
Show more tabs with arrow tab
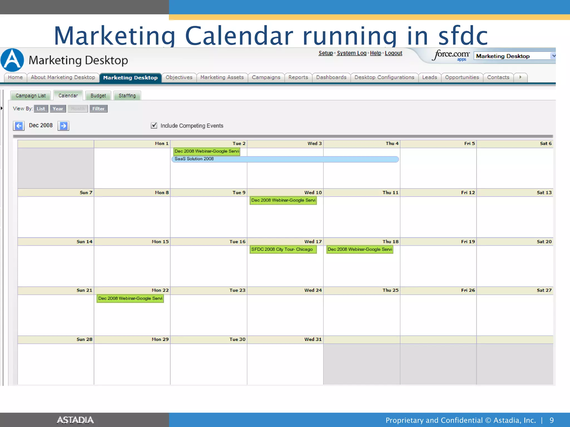(x=520, y=77)
